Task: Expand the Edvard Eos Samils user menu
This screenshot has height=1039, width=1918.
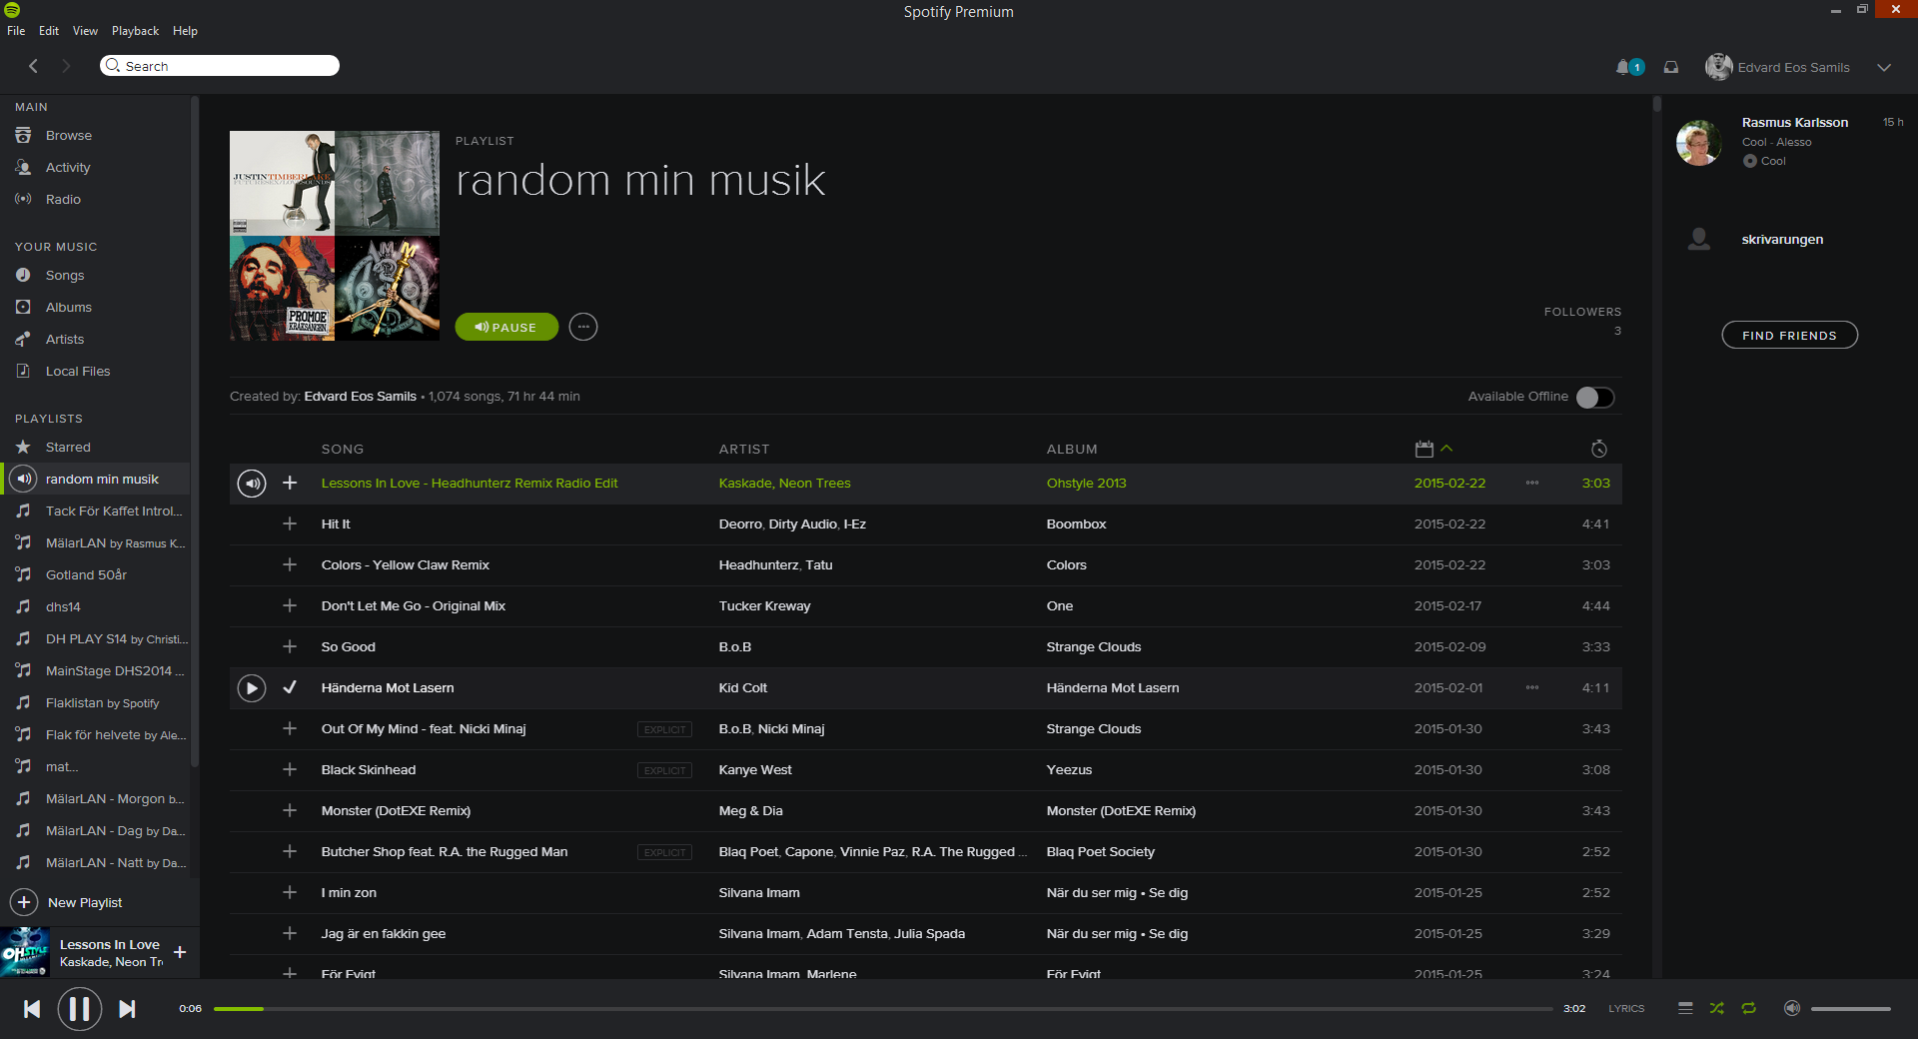Action: pyautogui.click(x=1884, y=68)
